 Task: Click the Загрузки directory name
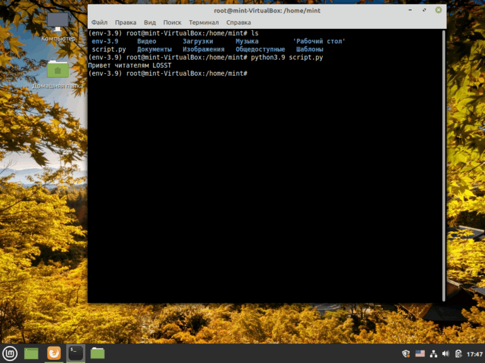[198, 41]
